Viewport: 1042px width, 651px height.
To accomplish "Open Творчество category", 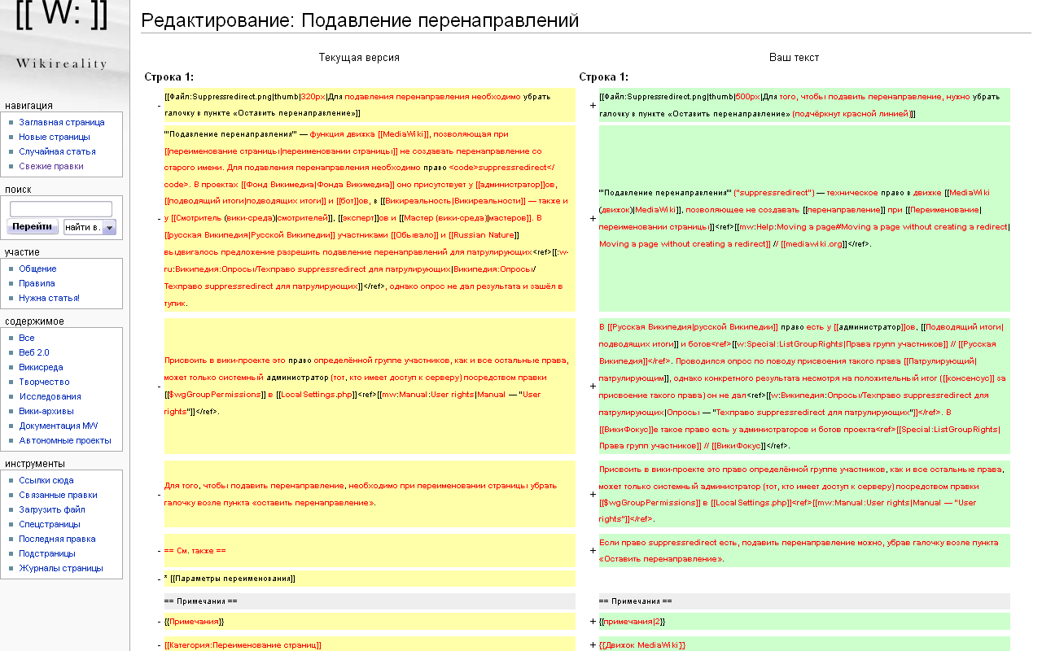I will coord(45,382).
